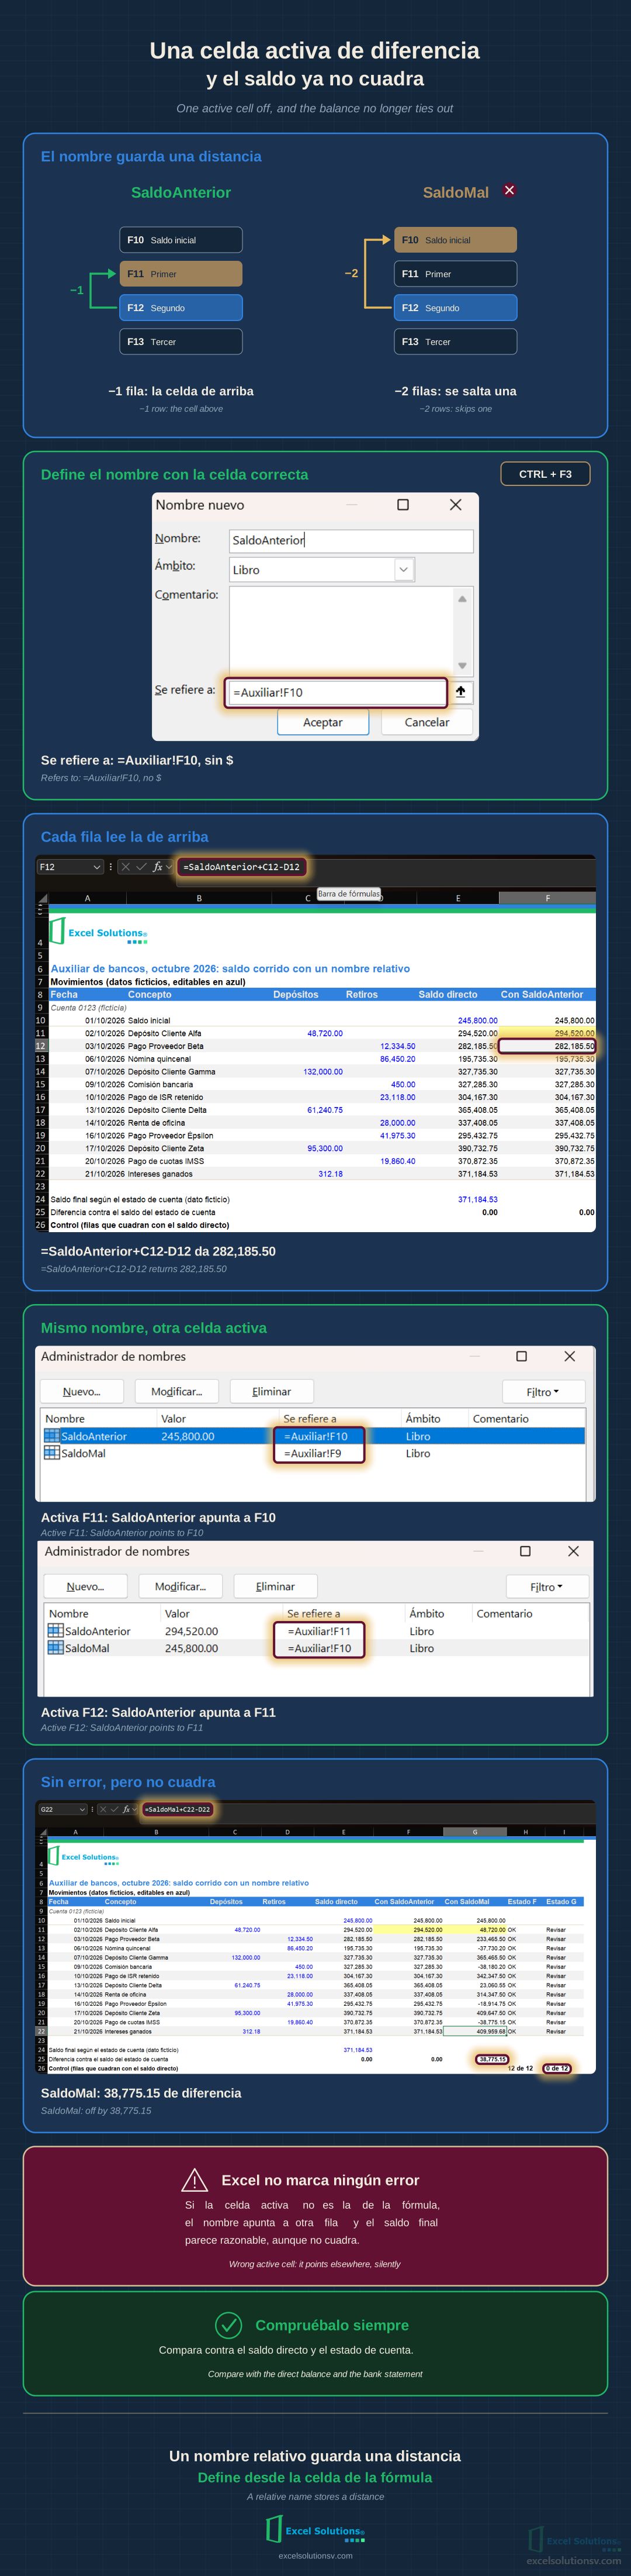Screen dimensions: 631x2576
Task: Open the Ámbito dropdown showing Libro
Action: [403, 570]
